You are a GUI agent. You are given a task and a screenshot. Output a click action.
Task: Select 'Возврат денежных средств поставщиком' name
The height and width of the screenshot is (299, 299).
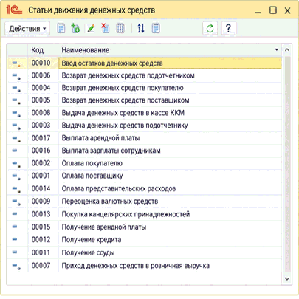tap(170, 100)
